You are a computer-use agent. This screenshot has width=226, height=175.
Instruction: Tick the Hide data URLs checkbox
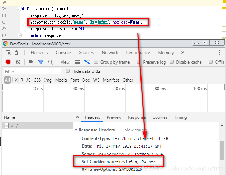68,71
